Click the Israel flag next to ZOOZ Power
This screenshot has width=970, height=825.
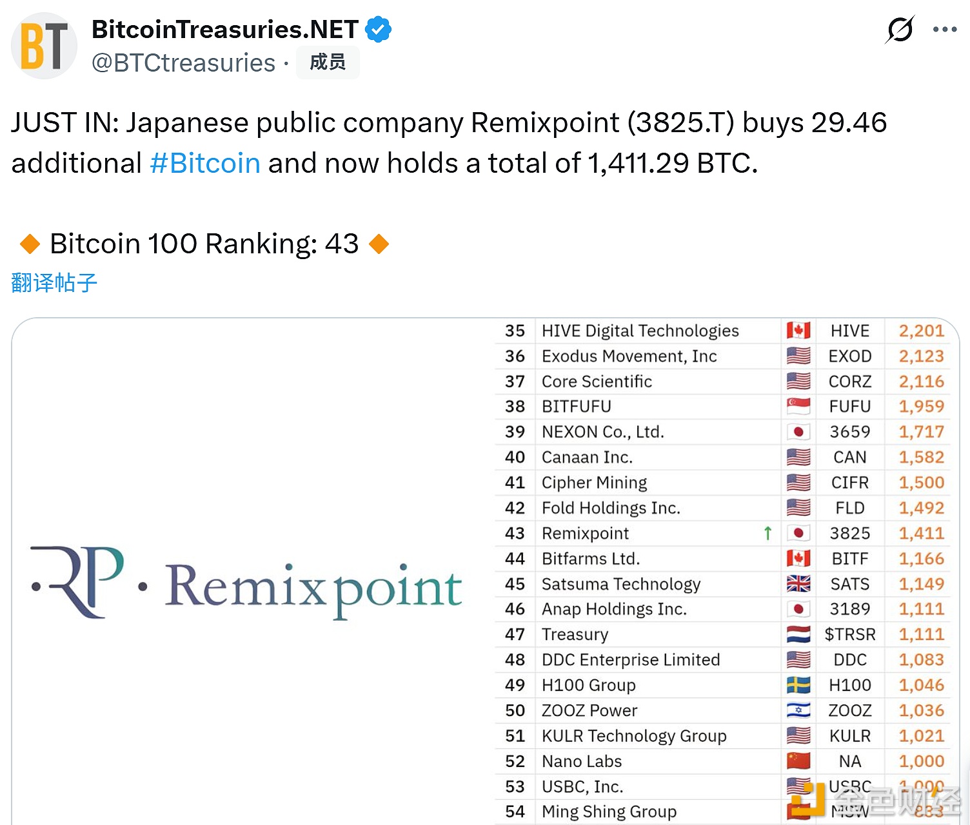pyautogui.click(x=798, y=710)
